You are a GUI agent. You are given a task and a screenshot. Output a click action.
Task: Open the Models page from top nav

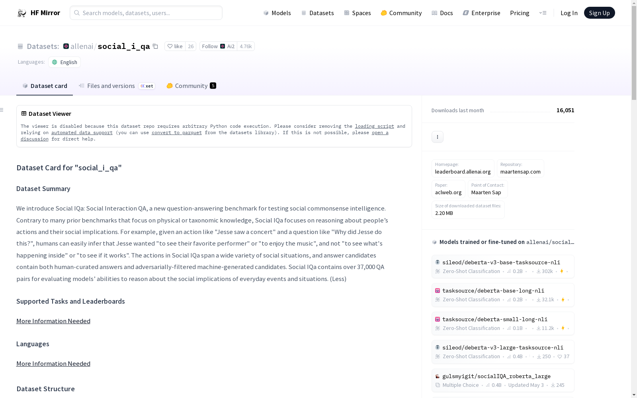[x=277, y=13]
